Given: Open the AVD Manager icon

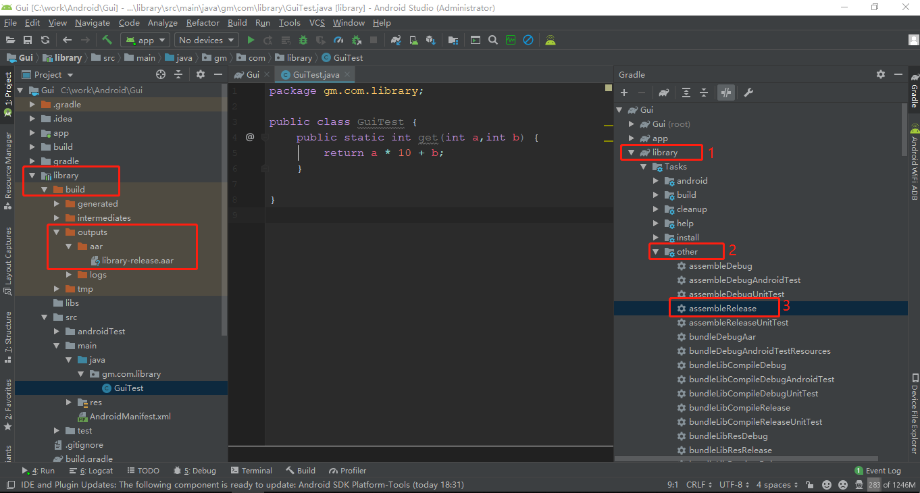Looking at the screenshot, I should (x=412, y=40).
